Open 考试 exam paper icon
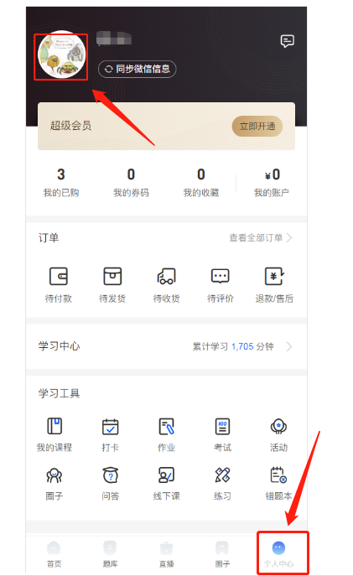353x576 pixels. (222, 426)
